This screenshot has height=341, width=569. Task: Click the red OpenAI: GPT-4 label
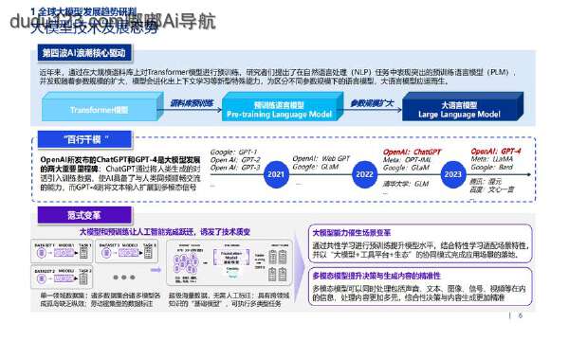tap(496, 152)
